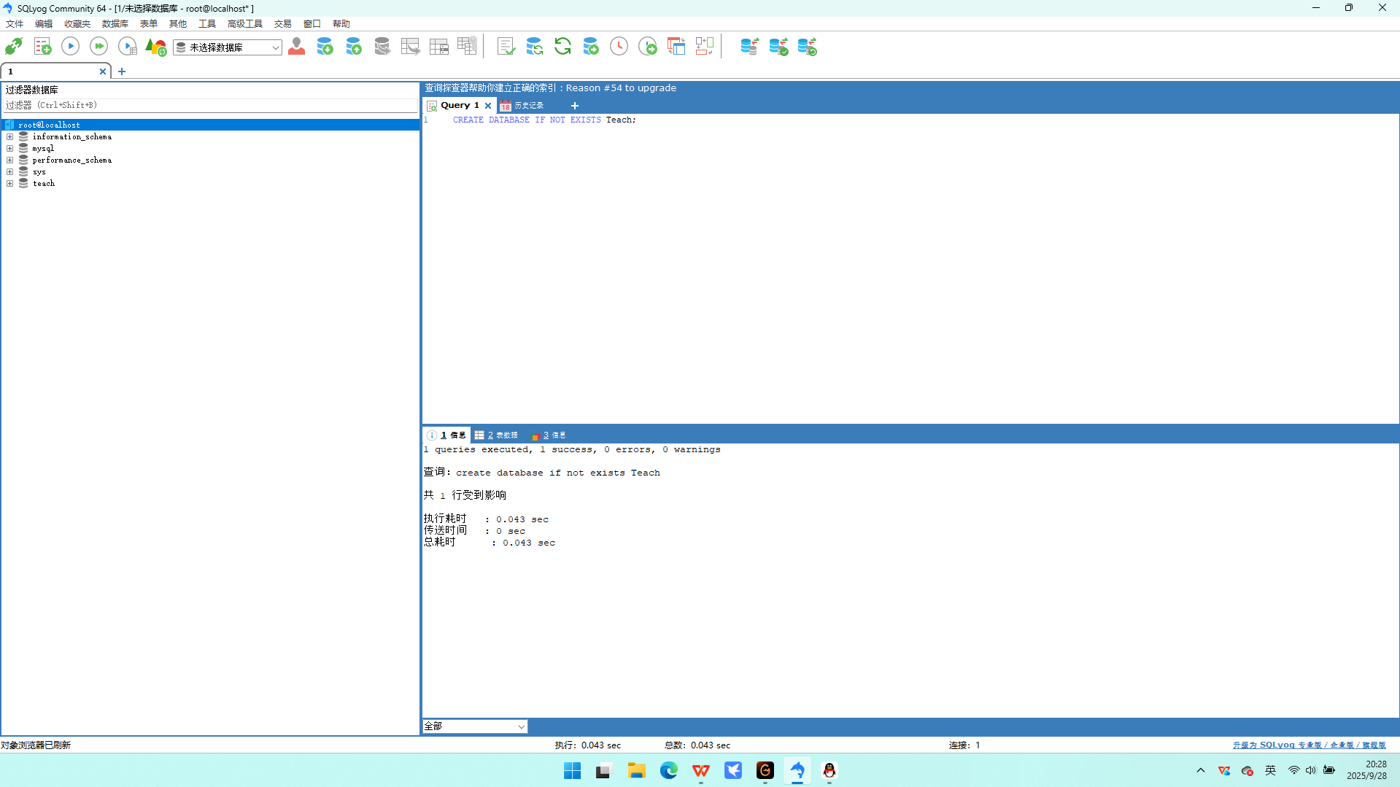Expand the information_schema database node
The width and height of the screenshot is (1400, 787).
(x=10, y=137)
